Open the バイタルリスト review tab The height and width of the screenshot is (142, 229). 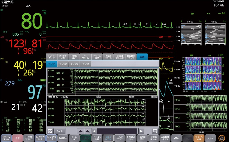point(63,57)
